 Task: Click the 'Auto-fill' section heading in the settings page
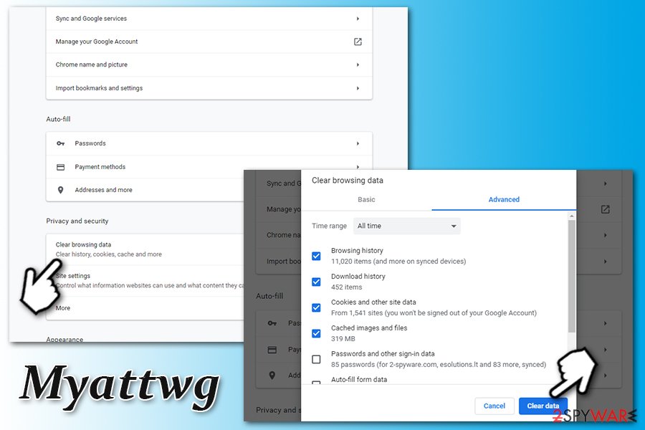point(59,120)
